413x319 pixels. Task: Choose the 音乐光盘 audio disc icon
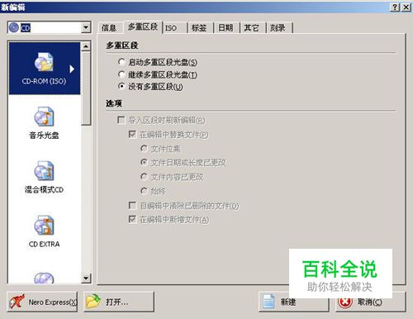(x=44, y=123)
